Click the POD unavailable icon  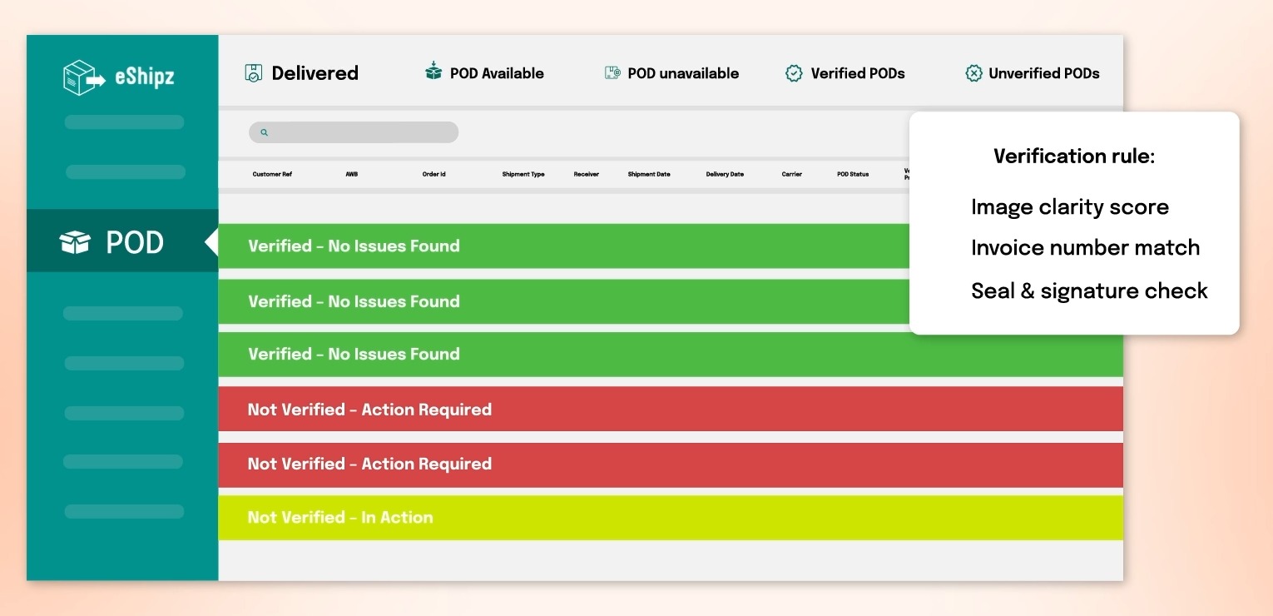(612, 73)
